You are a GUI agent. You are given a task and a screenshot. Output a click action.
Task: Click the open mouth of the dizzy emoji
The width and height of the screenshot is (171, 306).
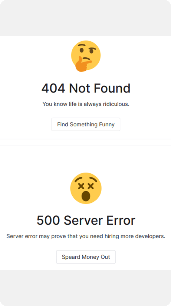pyautogui.click(x=86, y=196)
